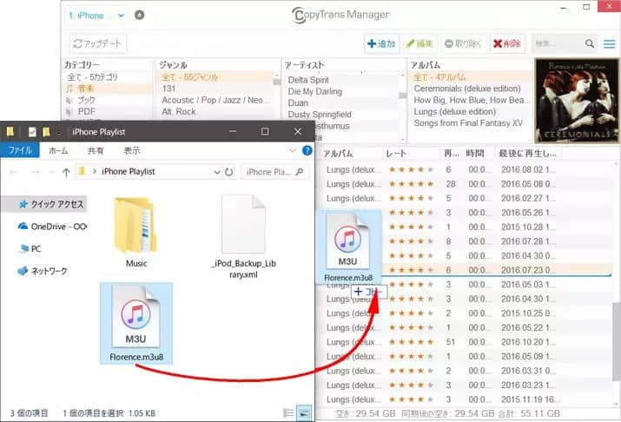The width and height of the screenshot is (621, 422).
Task: Open the 共有 ribbon tab in Explorer
Action: point(96,150)
